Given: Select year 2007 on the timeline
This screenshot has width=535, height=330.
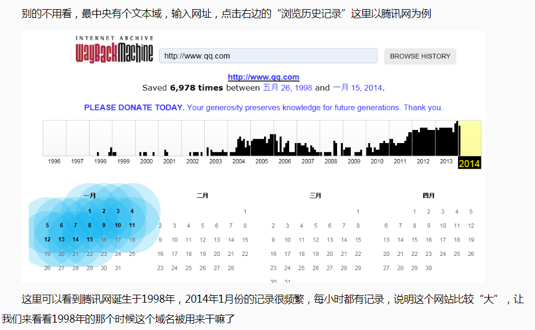Looking at the screenshot, I should [x=308, y=161].
